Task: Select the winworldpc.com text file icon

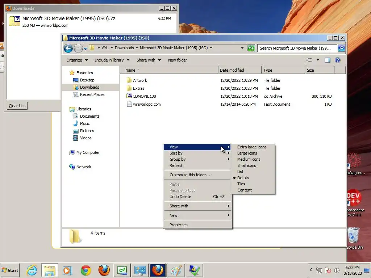Action: coord(129,104)
